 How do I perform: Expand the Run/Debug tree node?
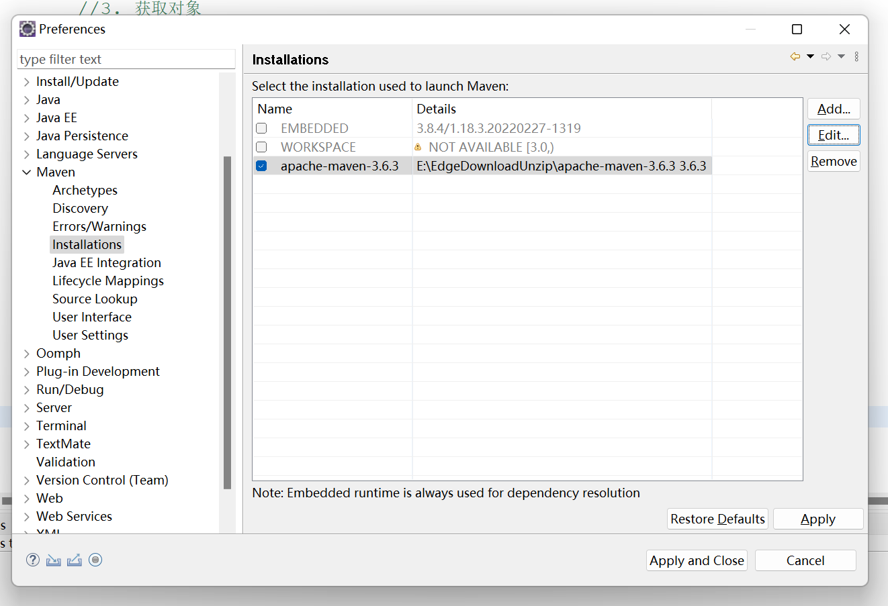pyautogui.click(x=27, y=390)
